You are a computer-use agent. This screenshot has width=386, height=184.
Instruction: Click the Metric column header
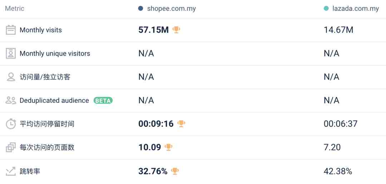coord(15,9)
